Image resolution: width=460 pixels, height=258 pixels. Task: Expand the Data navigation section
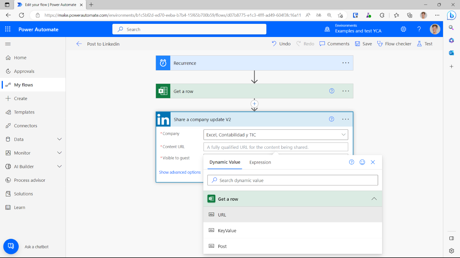click(x=60, y=139)
